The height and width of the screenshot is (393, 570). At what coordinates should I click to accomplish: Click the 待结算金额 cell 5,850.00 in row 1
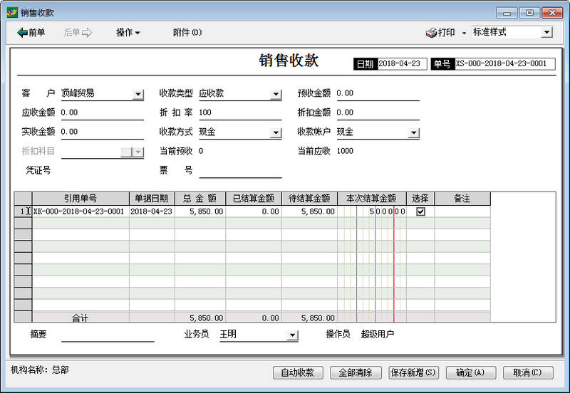pos(309,211)
